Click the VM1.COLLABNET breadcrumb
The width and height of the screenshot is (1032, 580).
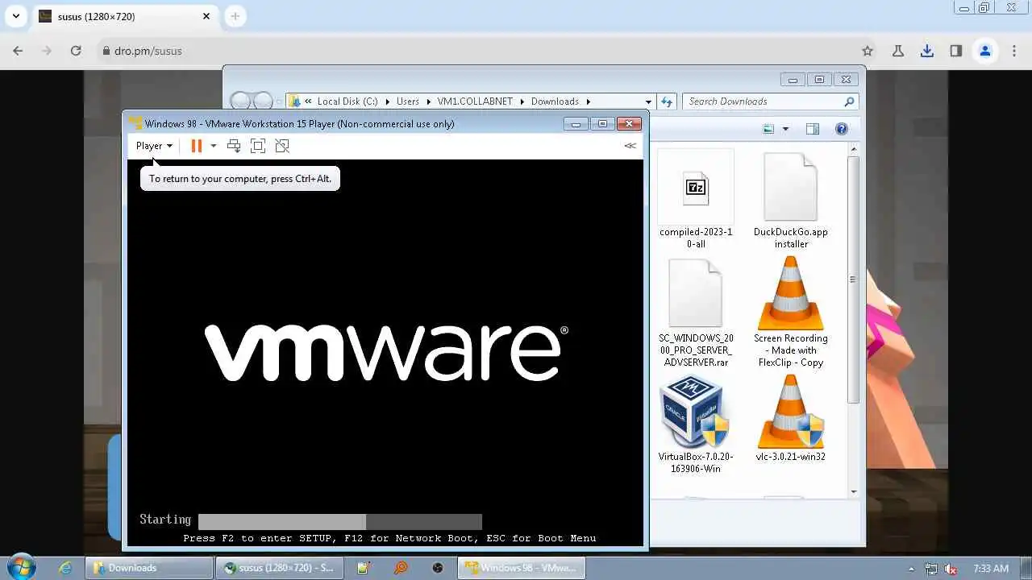(x=475, y=101)
